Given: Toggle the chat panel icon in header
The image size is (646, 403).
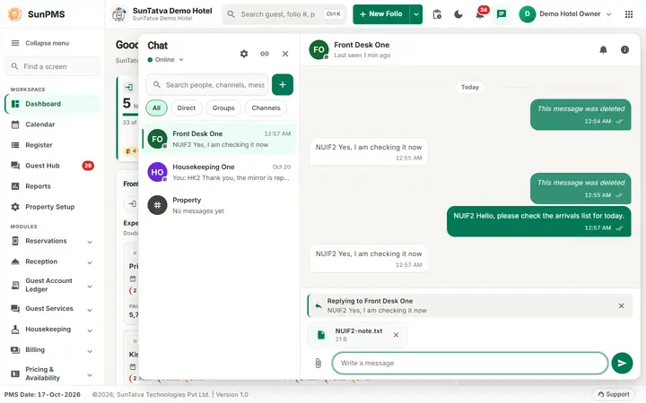Looking at the screenshot, I should pos(502,14).
